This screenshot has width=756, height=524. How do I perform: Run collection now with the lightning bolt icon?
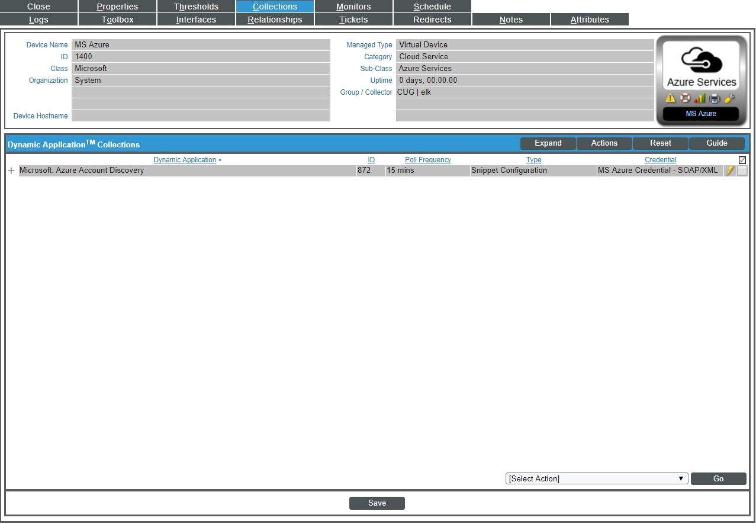coord(730,170)
